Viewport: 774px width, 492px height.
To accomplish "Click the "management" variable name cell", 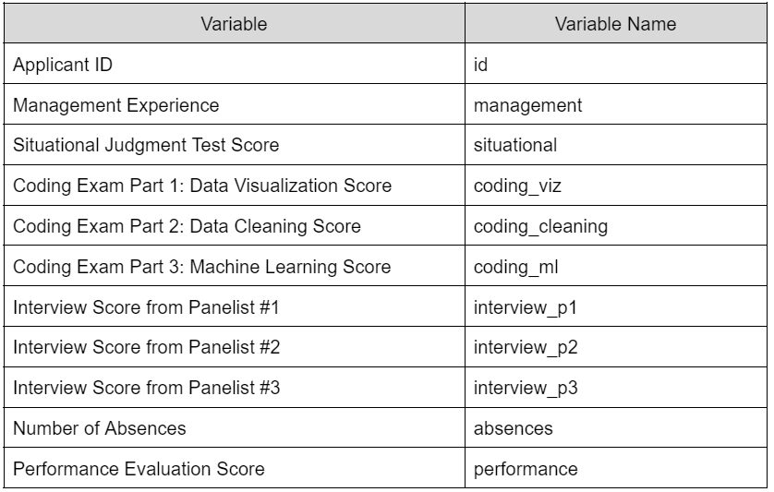I will pyautogui.click(x=527, y=105).
